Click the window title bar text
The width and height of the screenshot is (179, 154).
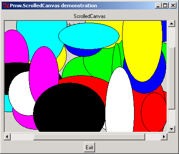point(54,6)
